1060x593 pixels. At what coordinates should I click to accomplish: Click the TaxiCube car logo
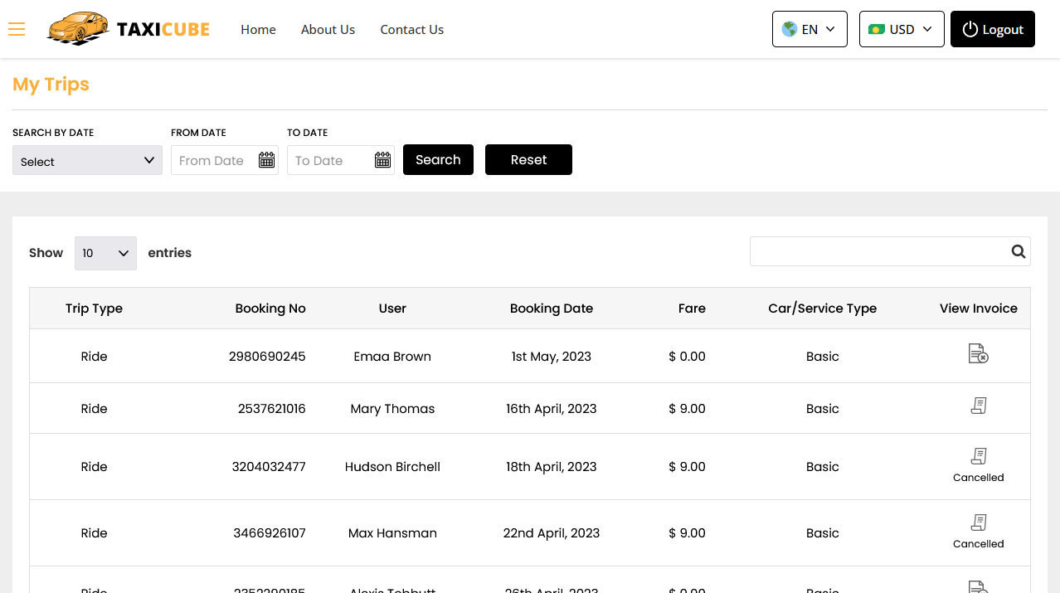pos(78,28)
